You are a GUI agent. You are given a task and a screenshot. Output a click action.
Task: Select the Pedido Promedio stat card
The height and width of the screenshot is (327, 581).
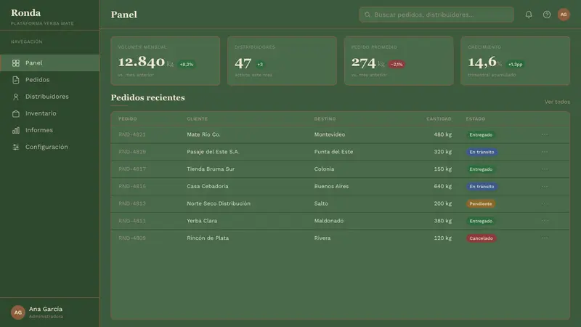pos(399,61)
